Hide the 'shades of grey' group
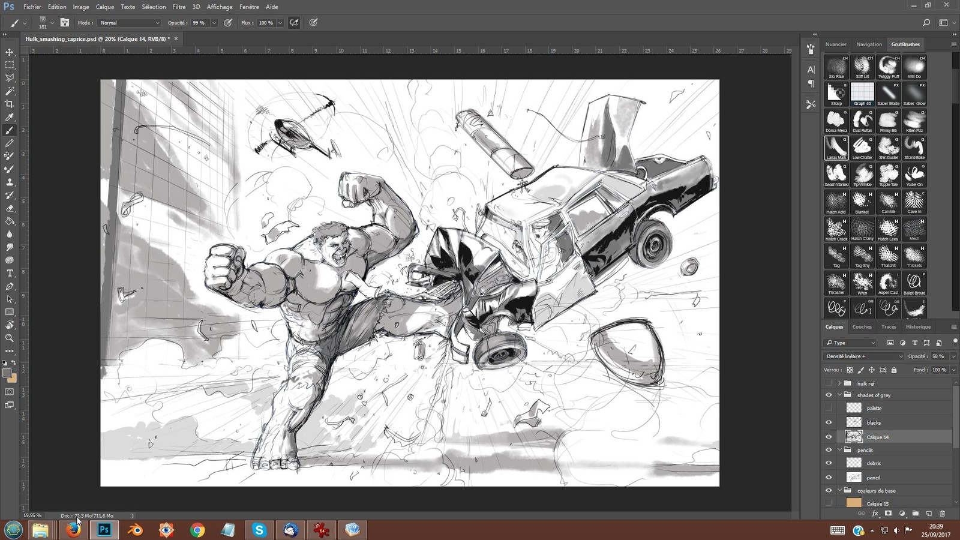The image size is (960, 540). pos(829,395)
